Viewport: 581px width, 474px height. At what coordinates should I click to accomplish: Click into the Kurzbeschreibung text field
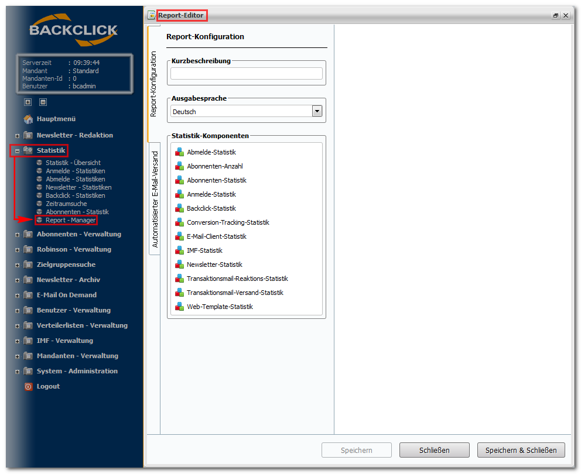pos(247,73)
